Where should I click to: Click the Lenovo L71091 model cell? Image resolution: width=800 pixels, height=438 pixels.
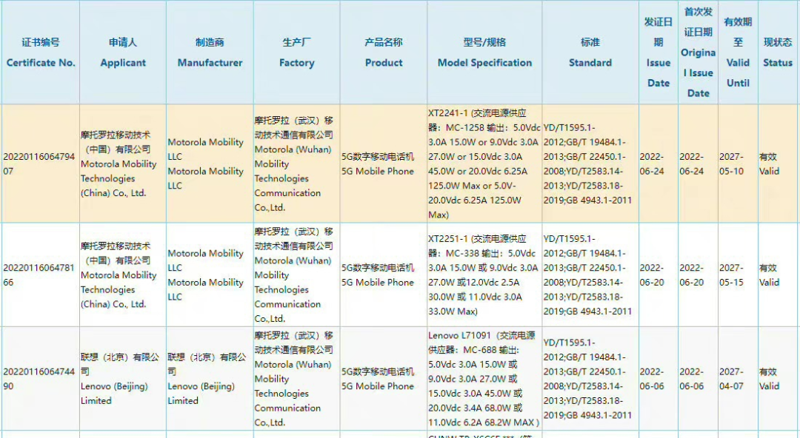click(484, 378)
